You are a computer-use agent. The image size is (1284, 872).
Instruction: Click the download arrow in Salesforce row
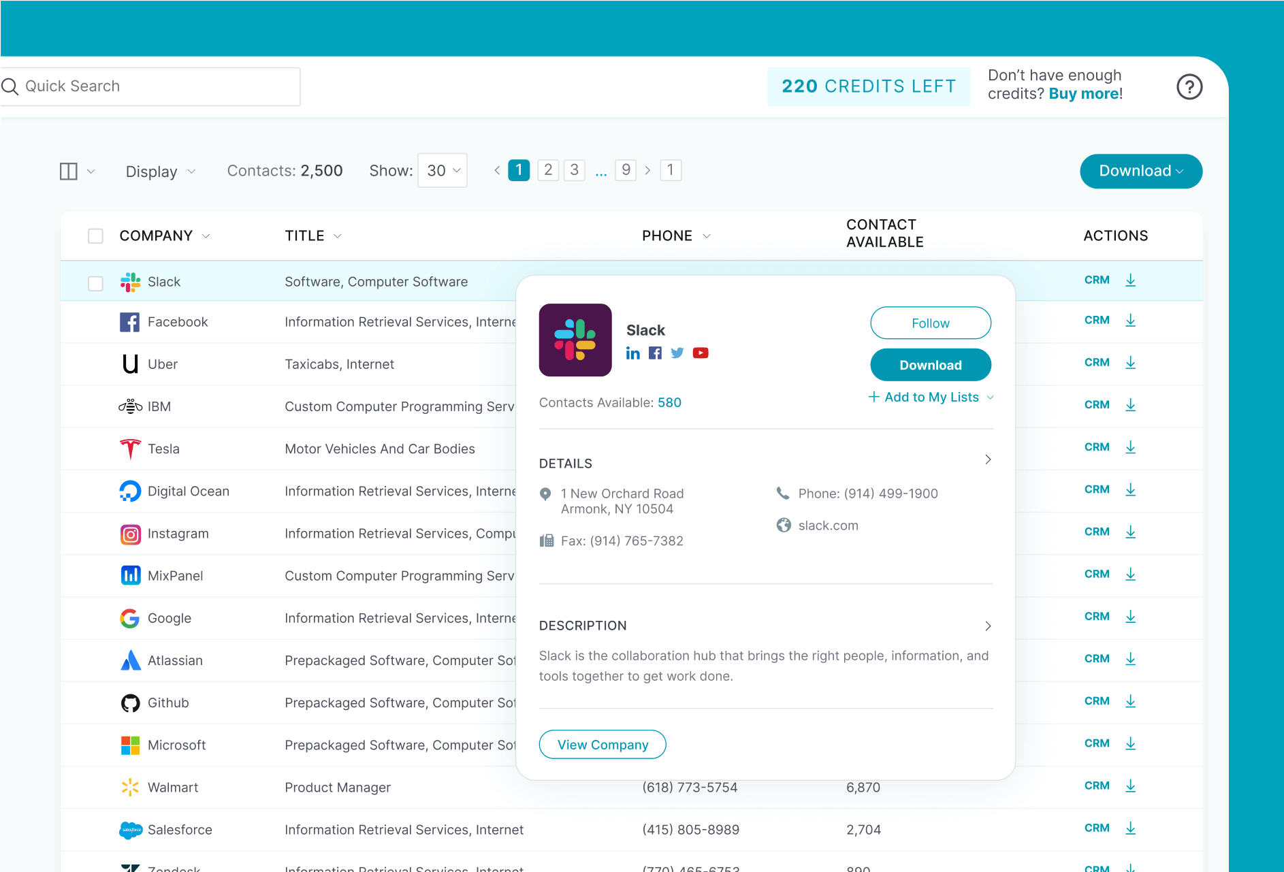pos(1130,828)
